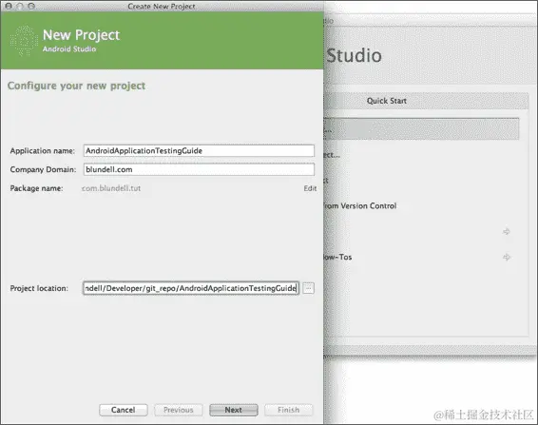Viewport: 538px width, 425px height.
Task: Click Application name label
Action: 43,151
